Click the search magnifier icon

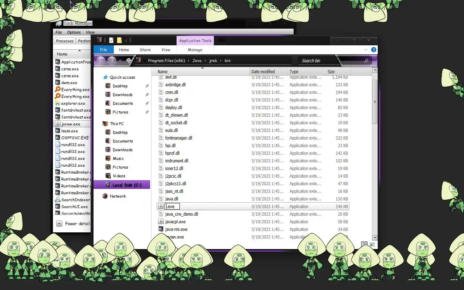(x=366, y=61)
